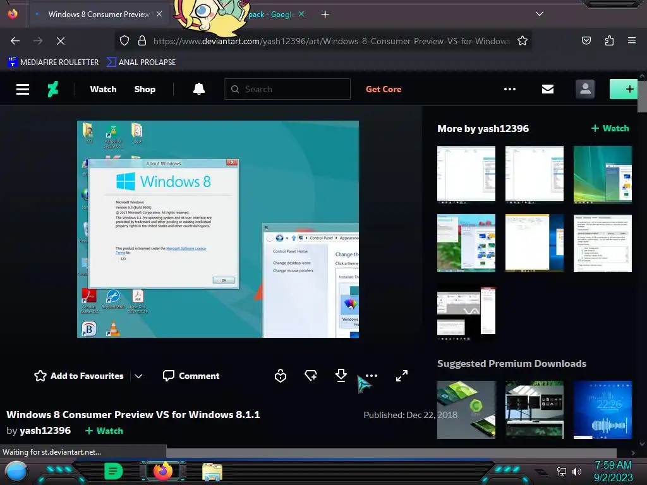The height and width of the screenshot is (485, 647).
Task: Open DeviantArt messages envelope icon
Action: pos(548,89)
